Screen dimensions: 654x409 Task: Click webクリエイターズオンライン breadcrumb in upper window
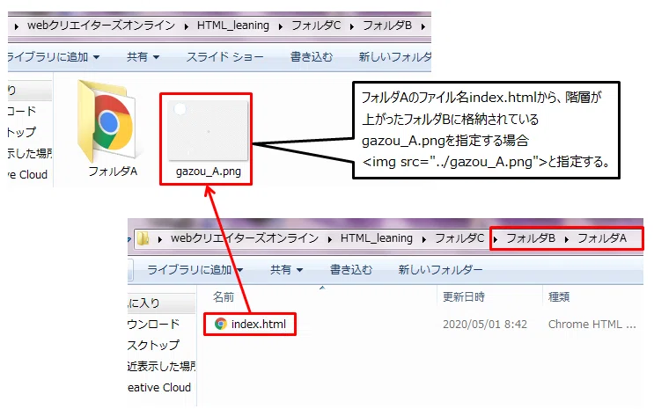(x=101, y=26)
